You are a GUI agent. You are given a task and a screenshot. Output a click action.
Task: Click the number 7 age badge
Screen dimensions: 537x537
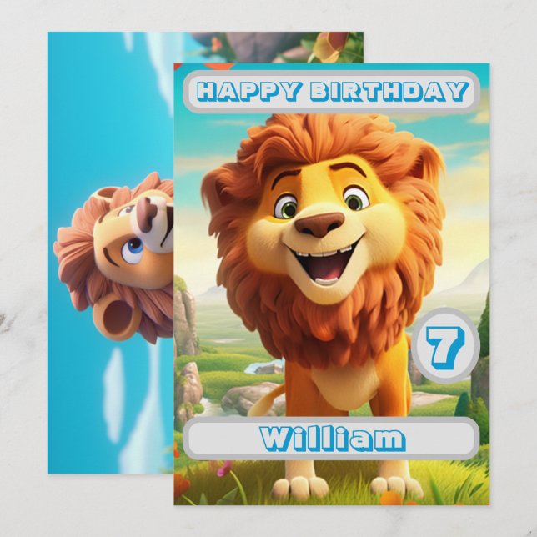tap(445, 345)
